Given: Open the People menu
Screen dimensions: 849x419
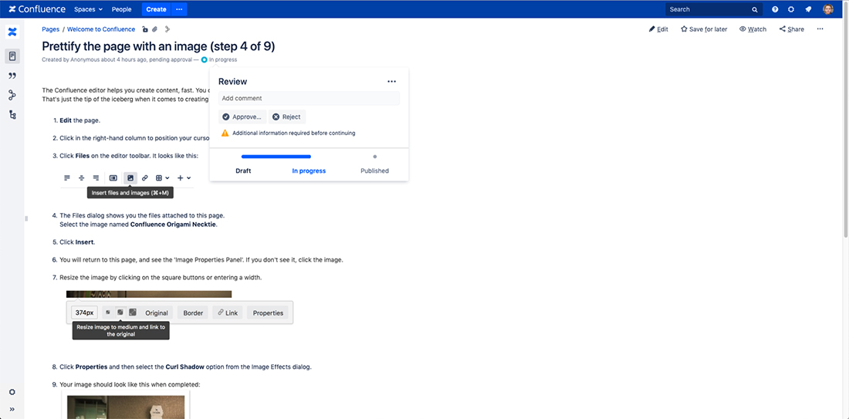Looking at the screenshot, I should pos(122,9).
